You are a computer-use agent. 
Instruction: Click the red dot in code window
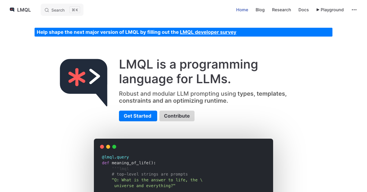point(102,147)
